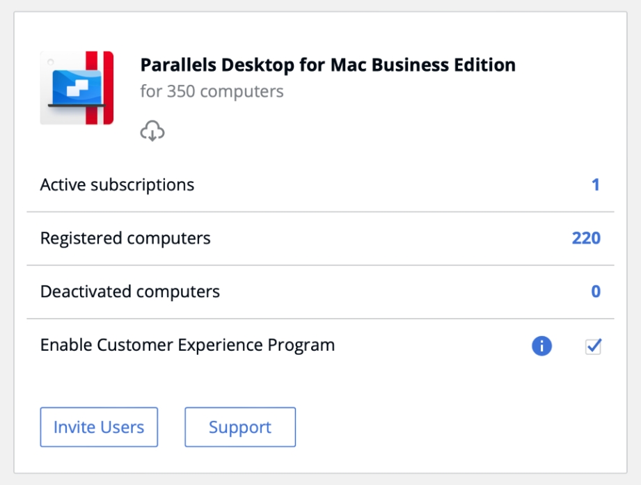Open the Deactivated computers count of 0
641x485 pixels.
coord(595,292)
